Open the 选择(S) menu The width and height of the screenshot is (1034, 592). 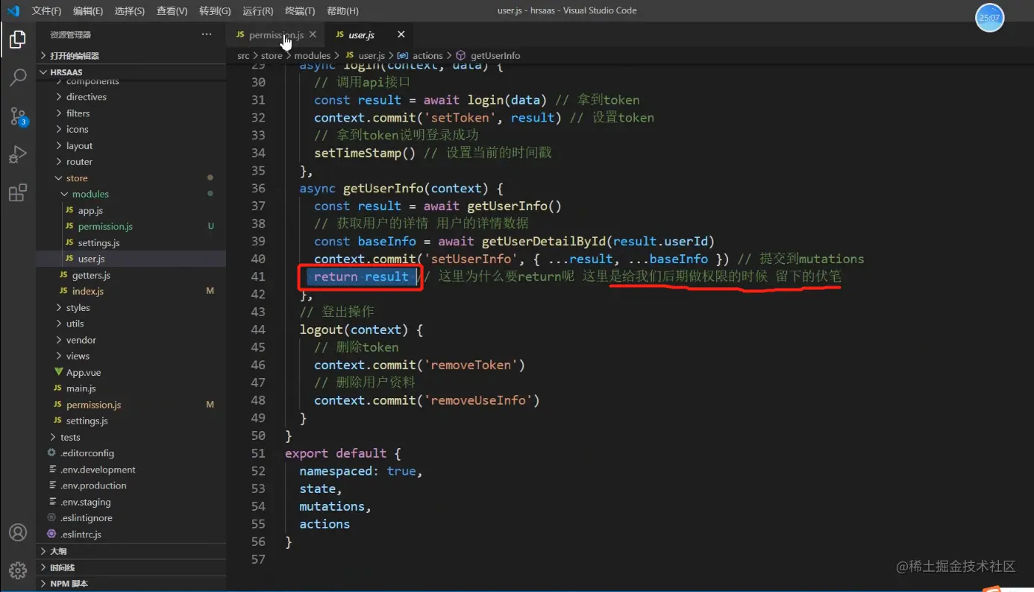[x=130, y=11]
